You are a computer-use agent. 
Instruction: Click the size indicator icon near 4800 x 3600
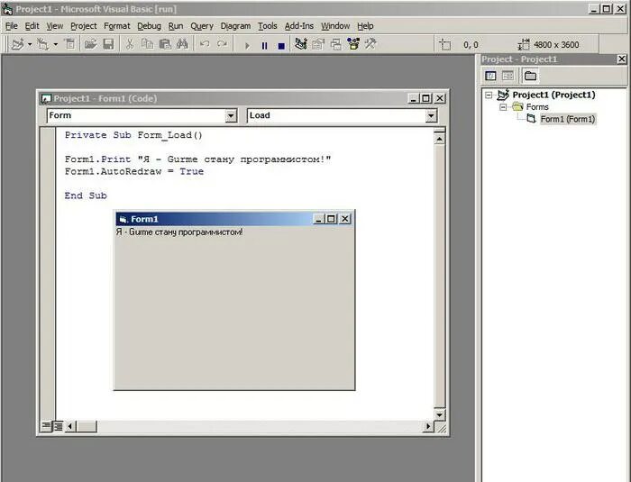coord(524,44)
